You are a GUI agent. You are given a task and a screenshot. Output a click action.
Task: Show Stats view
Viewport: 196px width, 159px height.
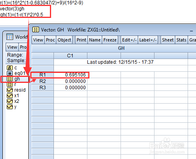[181, 40]
